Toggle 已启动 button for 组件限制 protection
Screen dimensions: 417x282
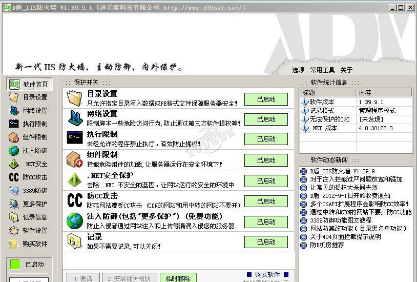[x=266, y=160]
